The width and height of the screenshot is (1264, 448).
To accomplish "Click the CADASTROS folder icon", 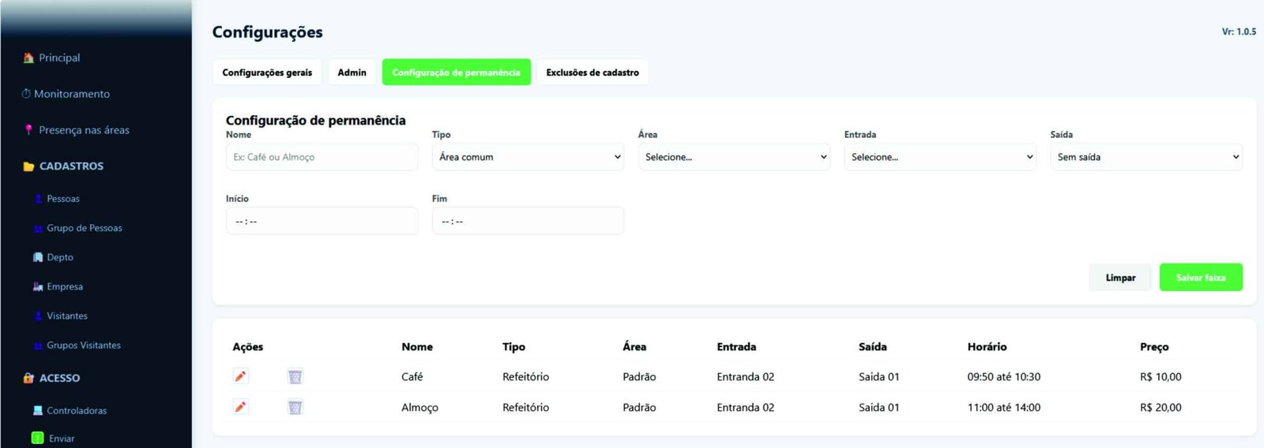I will pyautogui.click(x=28, y=166).
